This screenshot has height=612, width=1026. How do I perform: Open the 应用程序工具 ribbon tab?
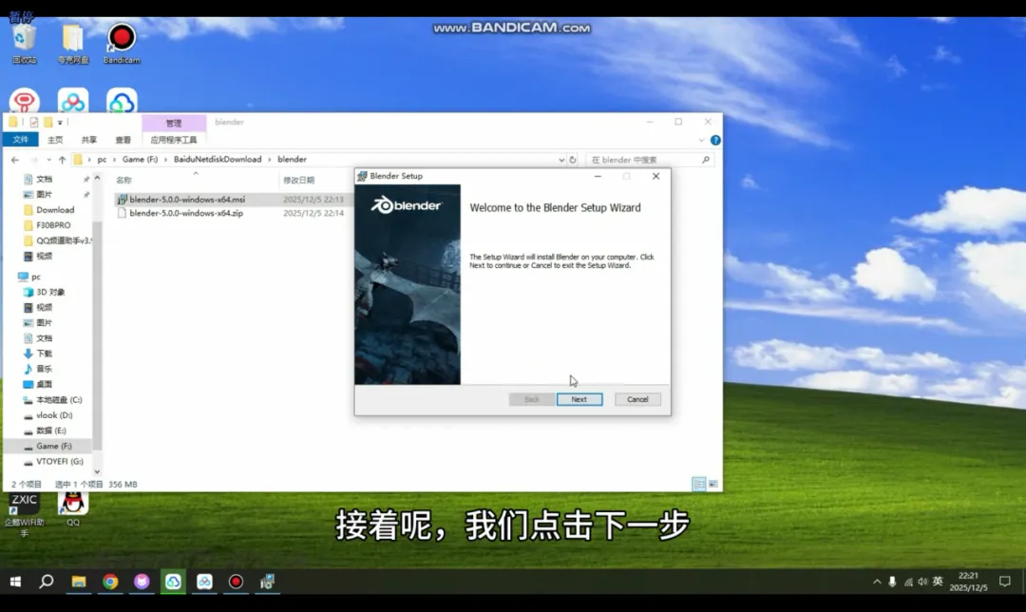point(174,140)
